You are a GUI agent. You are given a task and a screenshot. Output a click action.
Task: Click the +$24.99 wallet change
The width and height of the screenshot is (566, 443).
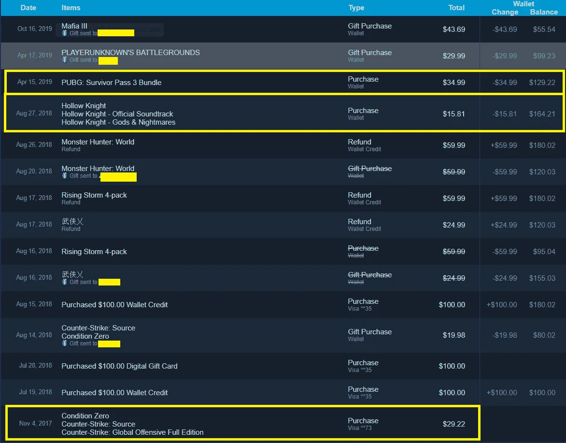504,225
